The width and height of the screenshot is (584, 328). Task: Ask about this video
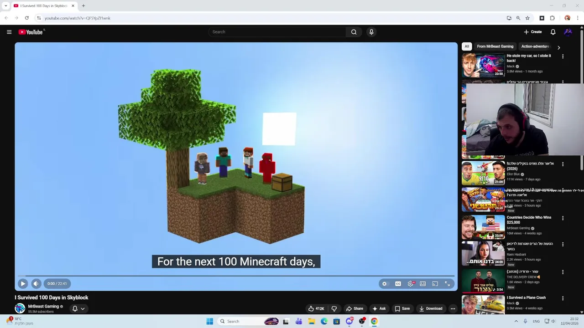coord(379,308)
